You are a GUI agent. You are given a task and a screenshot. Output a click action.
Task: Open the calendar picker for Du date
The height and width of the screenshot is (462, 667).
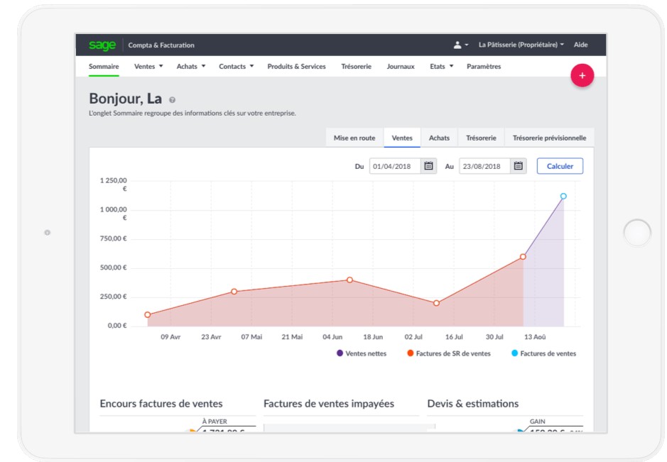[x=429, y=166]
